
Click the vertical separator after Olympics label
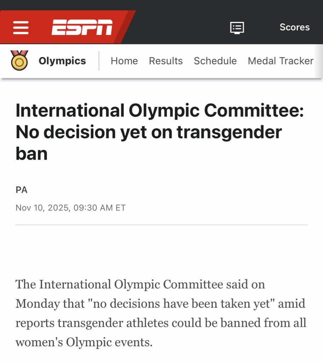point(99,61)
